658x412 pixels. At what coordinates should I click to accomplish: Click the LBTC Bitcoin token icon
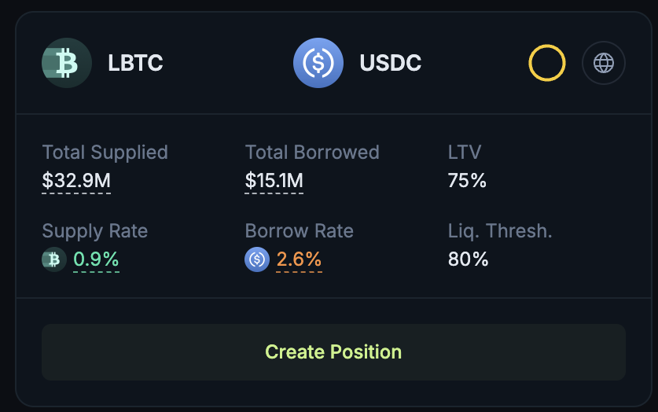tap(67, 63)
